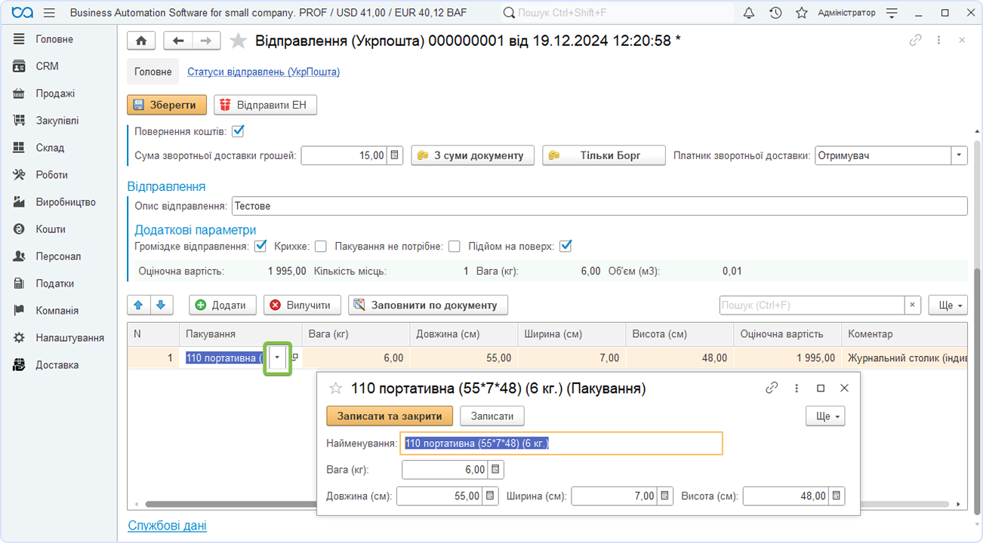
Task: Select the 1 995,00 table cell value
Action: pos(787,358)
